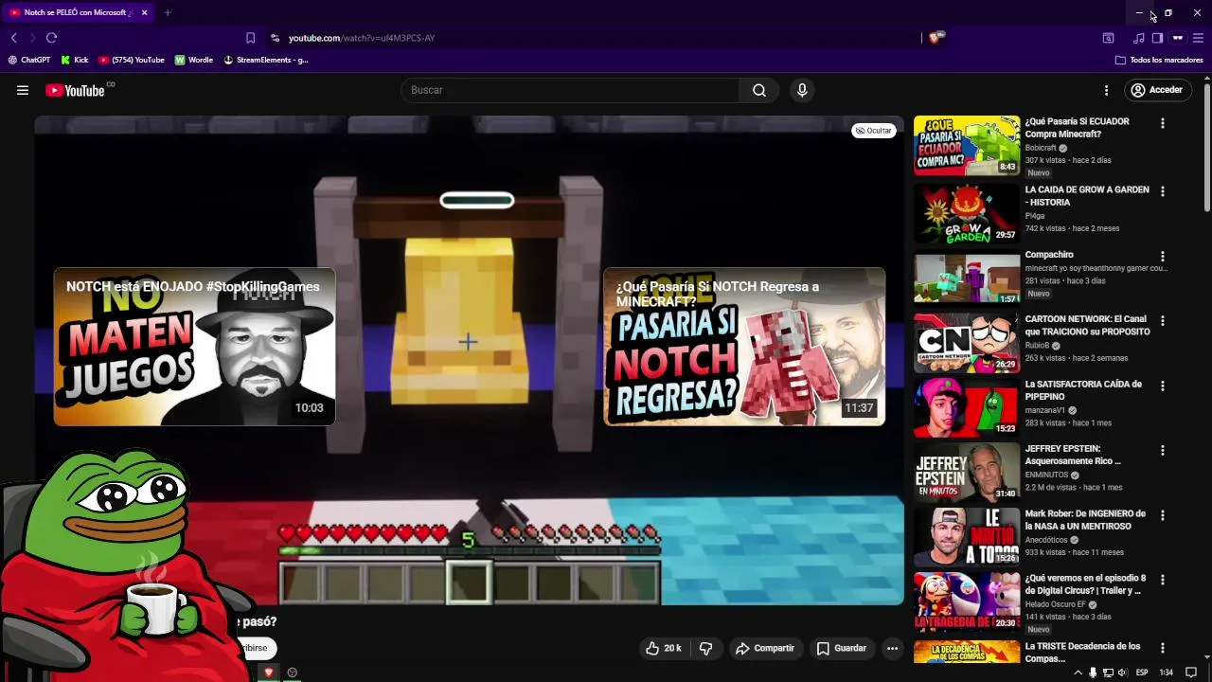The image size is (1212, 682).
Task: Open NOTCH está ENOJADO end-screen video
Action: tap(194, 347)
